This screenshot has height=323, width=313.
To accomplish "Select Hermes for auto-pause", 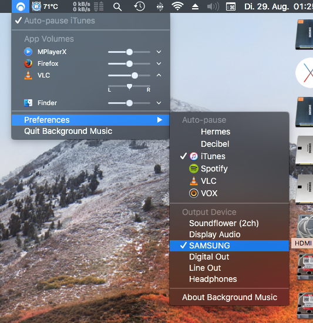I will [x=230, y=132].
